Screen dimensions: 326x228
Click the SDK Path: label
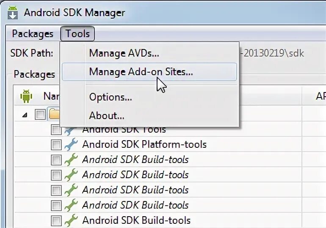32,53
